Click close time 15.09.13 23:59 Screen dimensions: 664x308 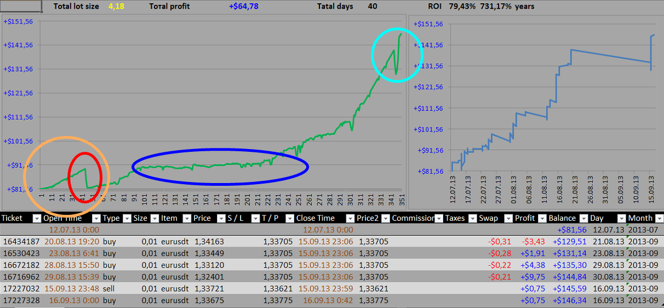[x=326, y=289]
